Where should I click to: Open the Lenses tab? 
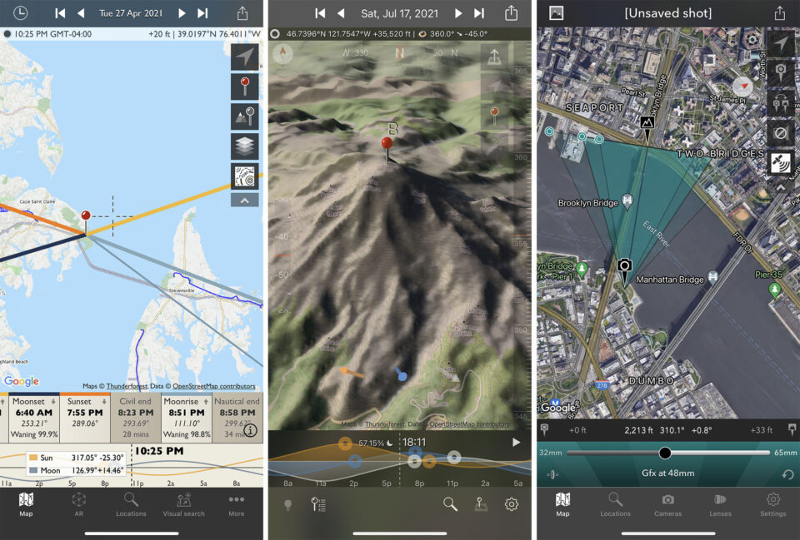(721, 504)
